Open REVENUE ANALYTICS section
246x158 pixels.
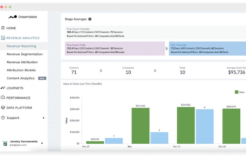23,38
